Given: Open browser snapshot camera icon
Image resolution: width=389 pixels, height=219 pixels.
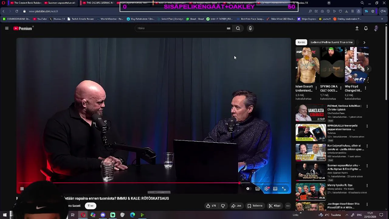Looking at the screenshot, I should (322, 11).
